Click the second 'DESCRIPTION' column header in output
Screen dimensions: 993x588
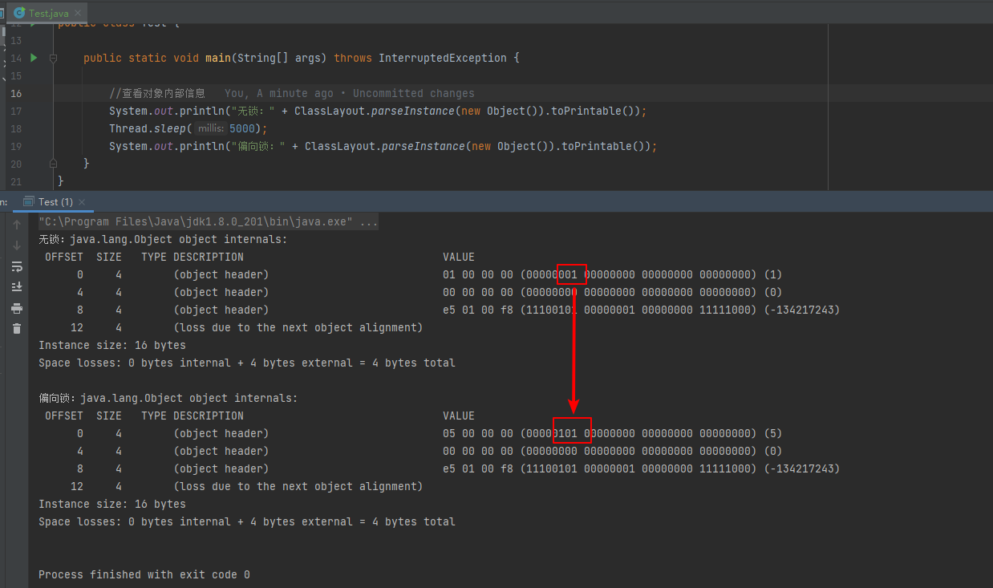click(x=209, y=416)
